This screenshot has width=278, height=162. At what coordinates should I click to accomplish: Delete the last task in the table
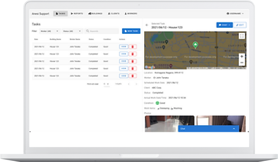(133, 76)
